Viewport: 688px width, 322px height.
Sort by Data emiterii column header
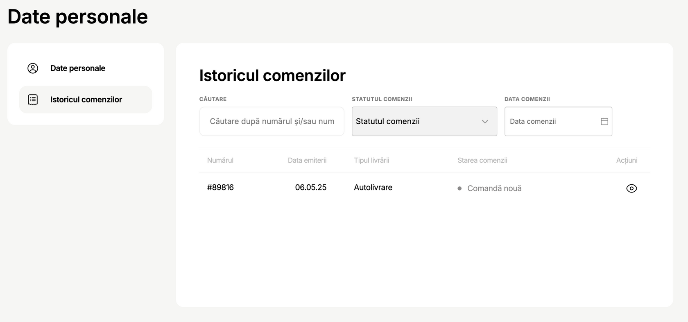307,160
